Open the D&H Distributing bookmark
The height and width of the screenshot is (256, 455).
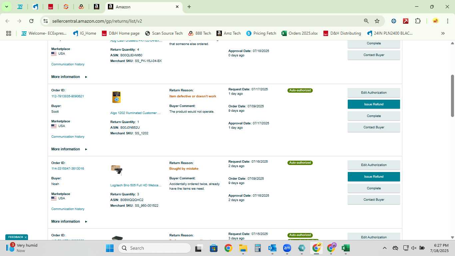click(x=342, y=33)
